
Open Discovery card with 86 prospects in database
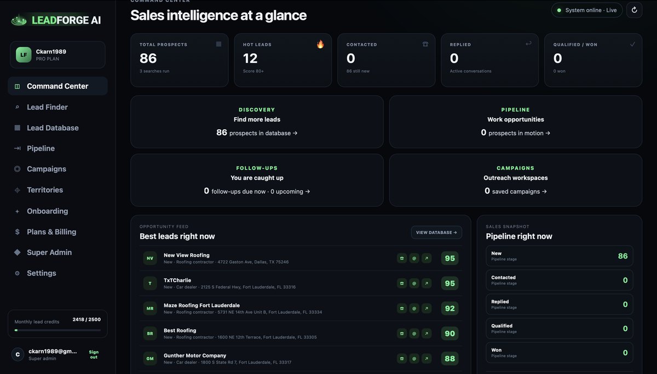point(257,122)
